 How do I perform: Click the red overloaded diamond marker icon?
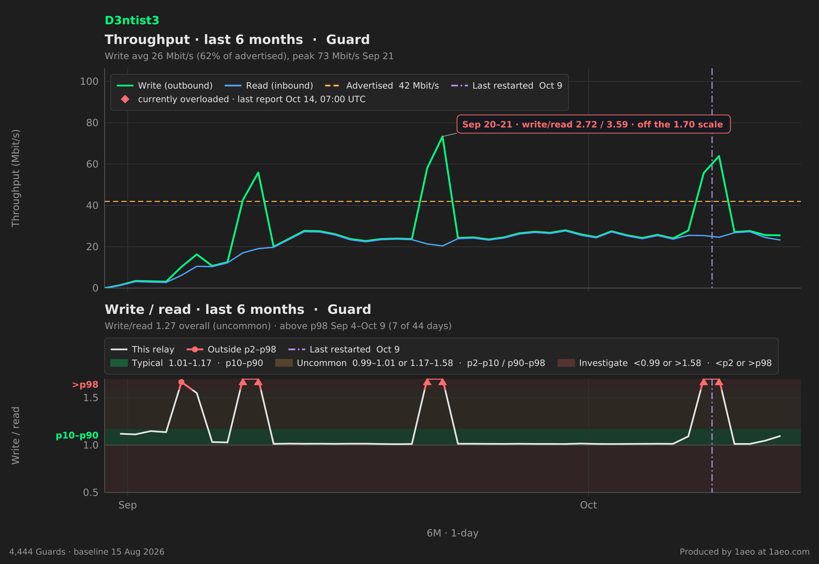click(125, 99)
